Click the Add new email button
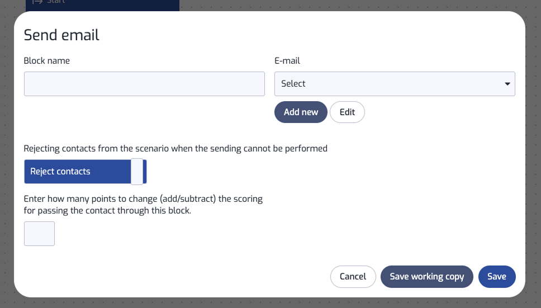The width and height of the screenshot is (541, 308). [x=301, y=112]
